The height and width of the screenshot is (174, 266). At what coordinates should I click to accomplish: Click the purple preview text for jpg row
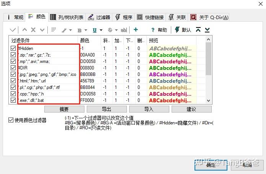pyautogui.click(x=170, y=74)
